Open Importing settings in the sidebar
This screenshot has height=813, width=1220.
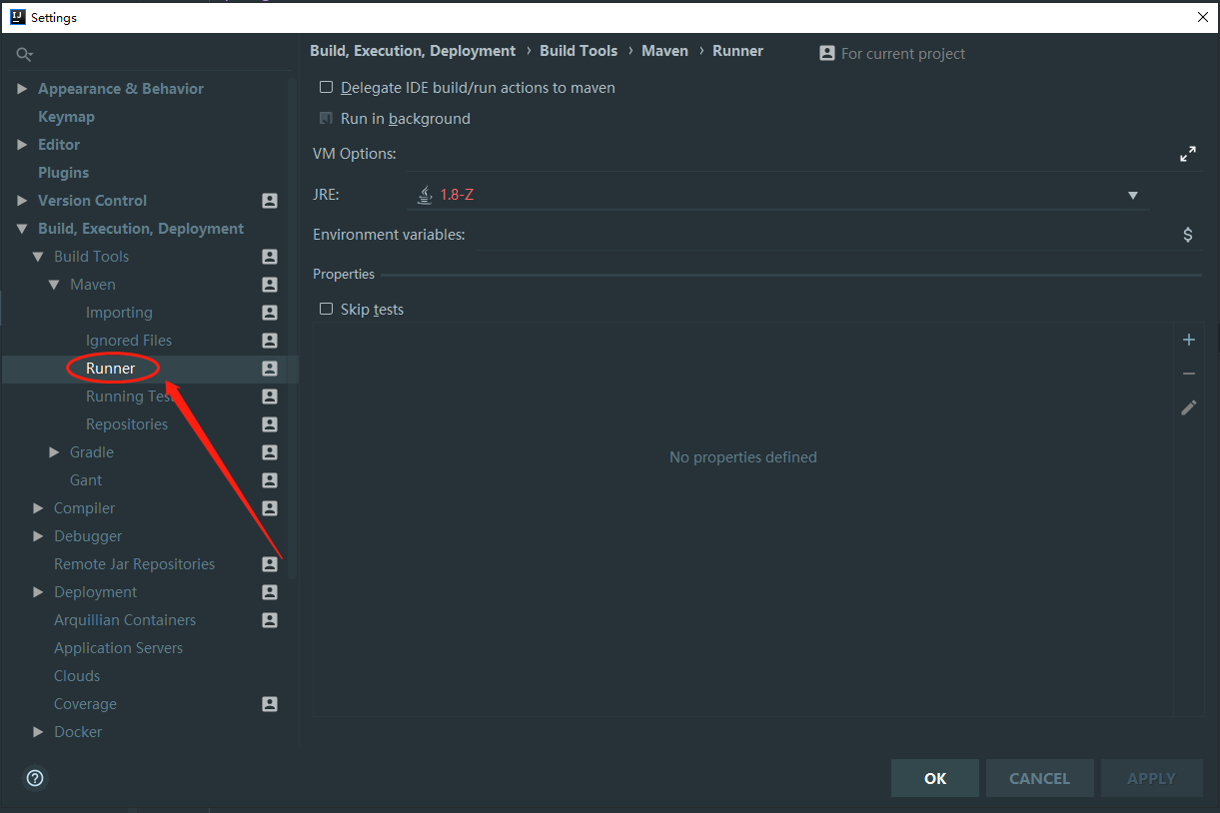click(119, 312)
